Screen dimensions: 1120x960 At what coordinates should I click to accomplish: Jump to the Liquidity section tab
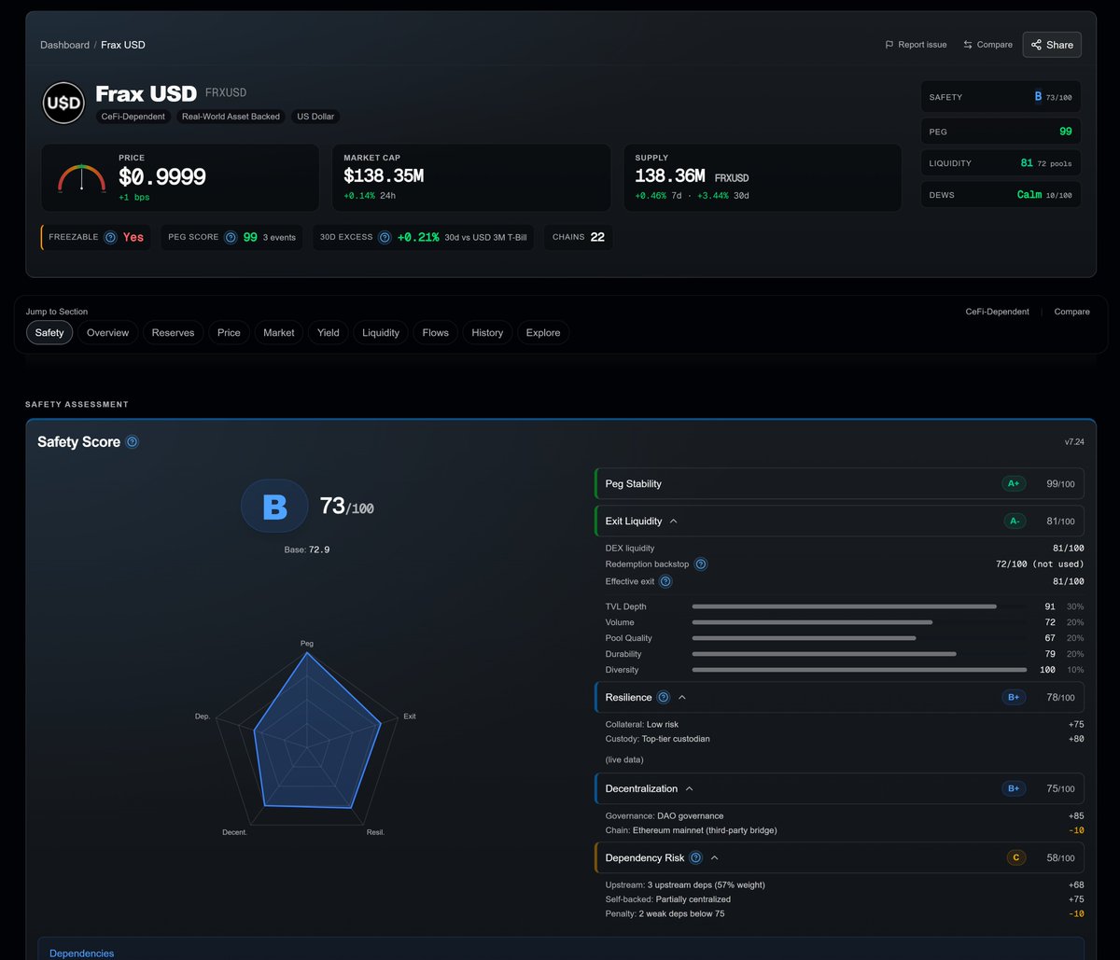(x=381, y=332)
